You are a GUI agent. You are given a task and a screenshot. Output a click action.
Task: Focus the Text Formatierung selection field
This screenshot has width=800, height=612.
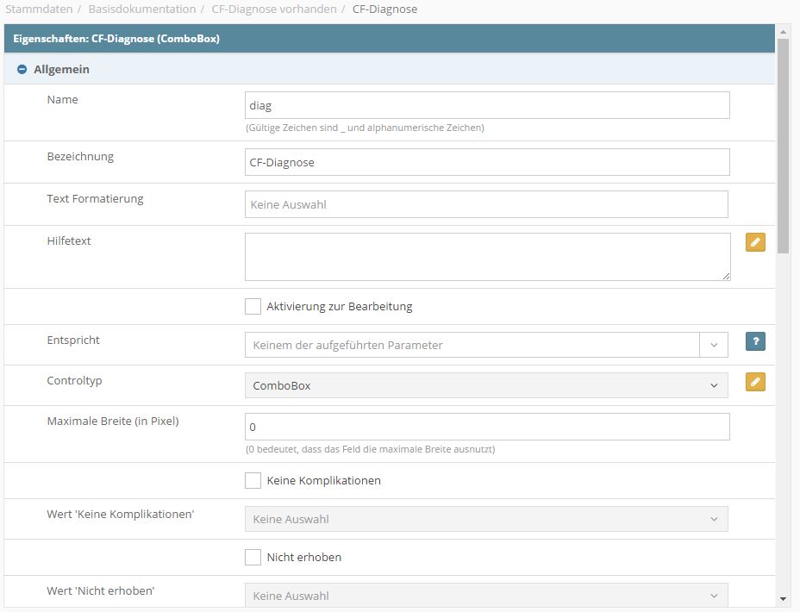pos(486,204)
